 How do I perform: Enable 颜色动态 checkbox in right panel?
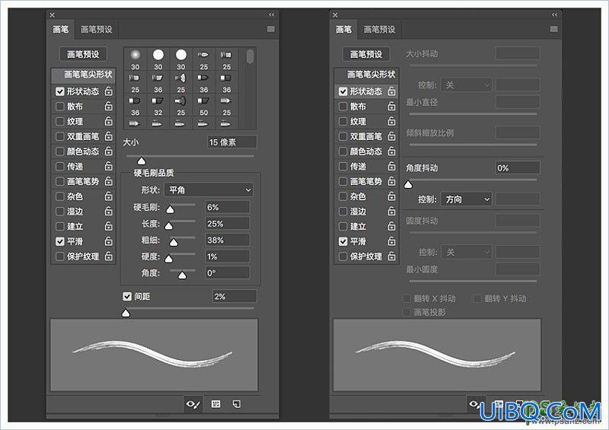[x=343, y=151]
